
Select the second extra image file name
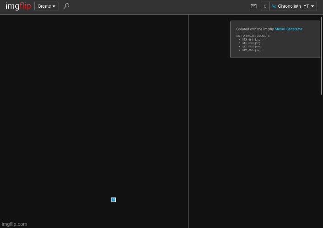251,43
